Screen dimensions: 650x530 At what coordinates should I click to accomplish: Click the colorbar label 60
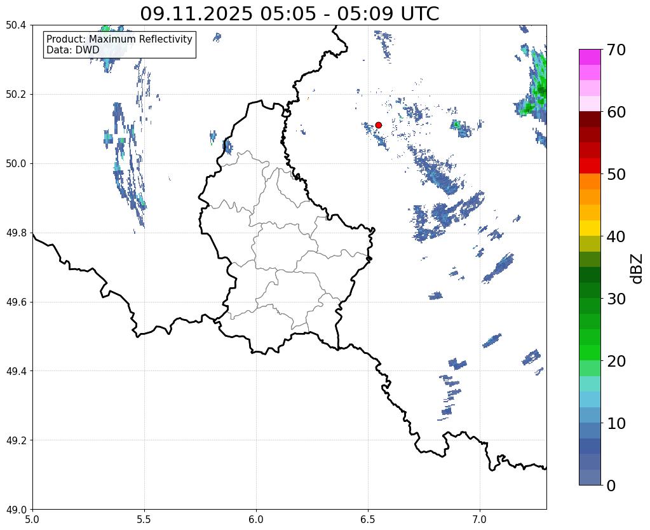pos(616,112)
